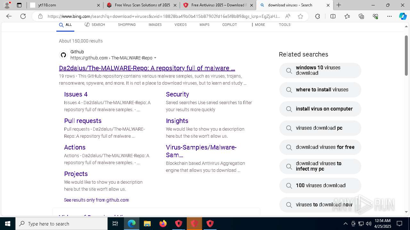Search 100 viruses download
Screen dimensions: 410x230
point(320,186)
